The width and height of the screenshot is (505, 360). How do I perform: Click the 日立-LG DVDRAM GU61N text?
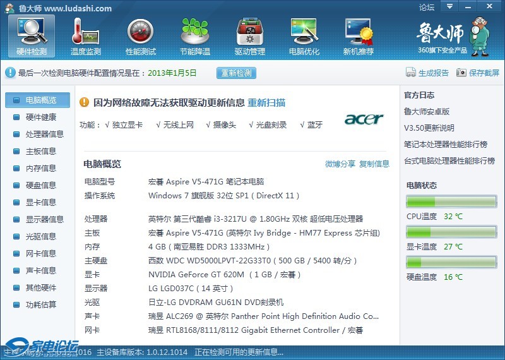tap(216, 303)
